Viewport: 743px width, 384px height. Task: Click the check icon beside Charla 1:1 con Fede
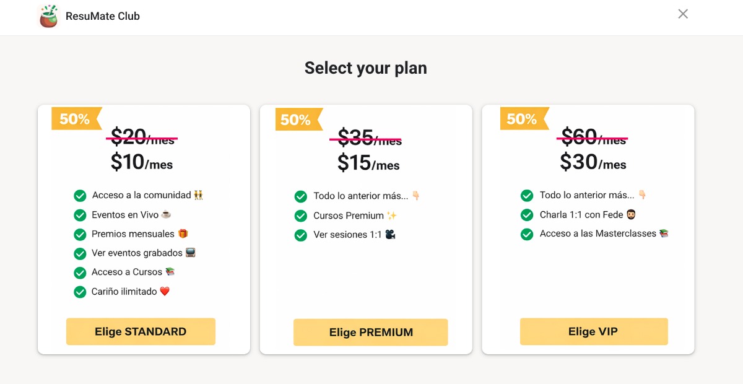point(527,215)
